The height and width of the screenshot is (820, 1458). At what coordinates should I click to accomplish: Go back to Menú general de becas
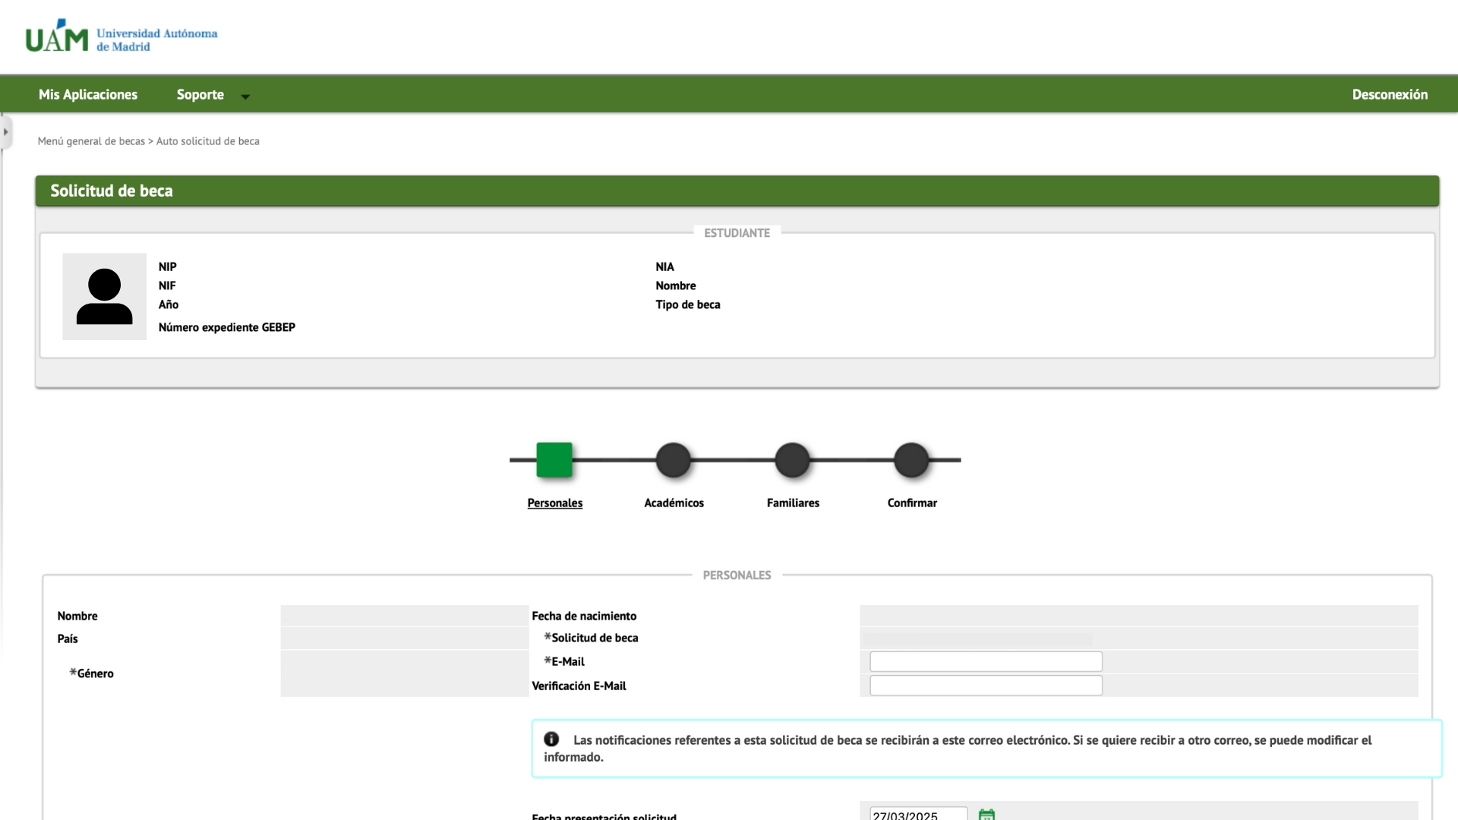coord(91,141)
